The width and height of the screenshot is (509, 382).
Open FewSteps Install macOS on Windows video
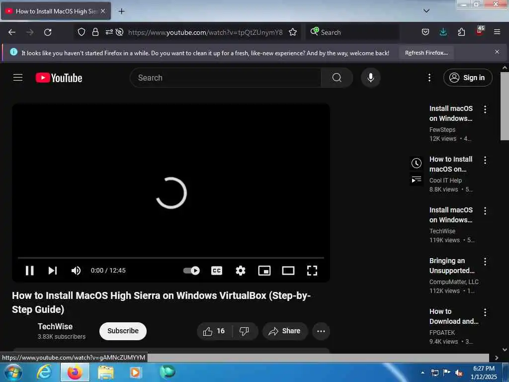coord(451,113)
